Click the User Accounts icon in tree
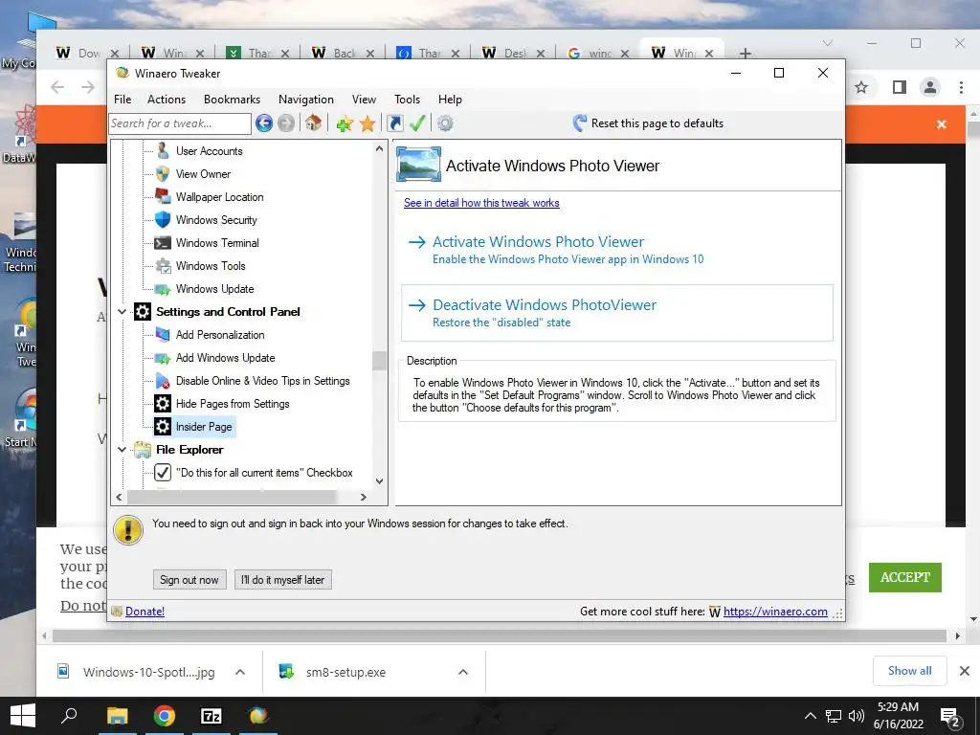 pos(163,150)
